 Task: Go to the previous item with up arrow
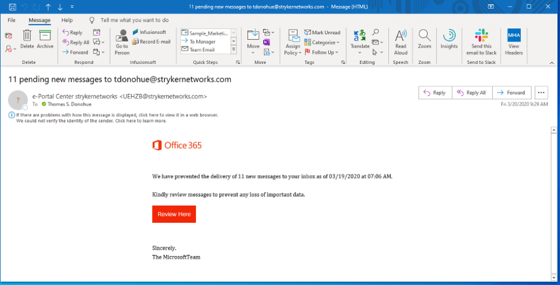[x=48, y=7]
